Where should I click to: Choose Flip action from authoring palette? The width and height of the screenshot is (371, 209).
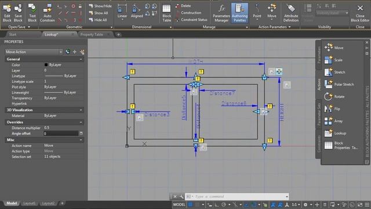[332, 109]
